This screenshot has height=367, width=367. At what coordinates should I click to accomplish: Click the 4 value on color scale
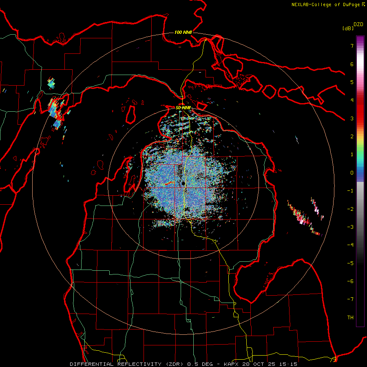click(x=352, y=100)
